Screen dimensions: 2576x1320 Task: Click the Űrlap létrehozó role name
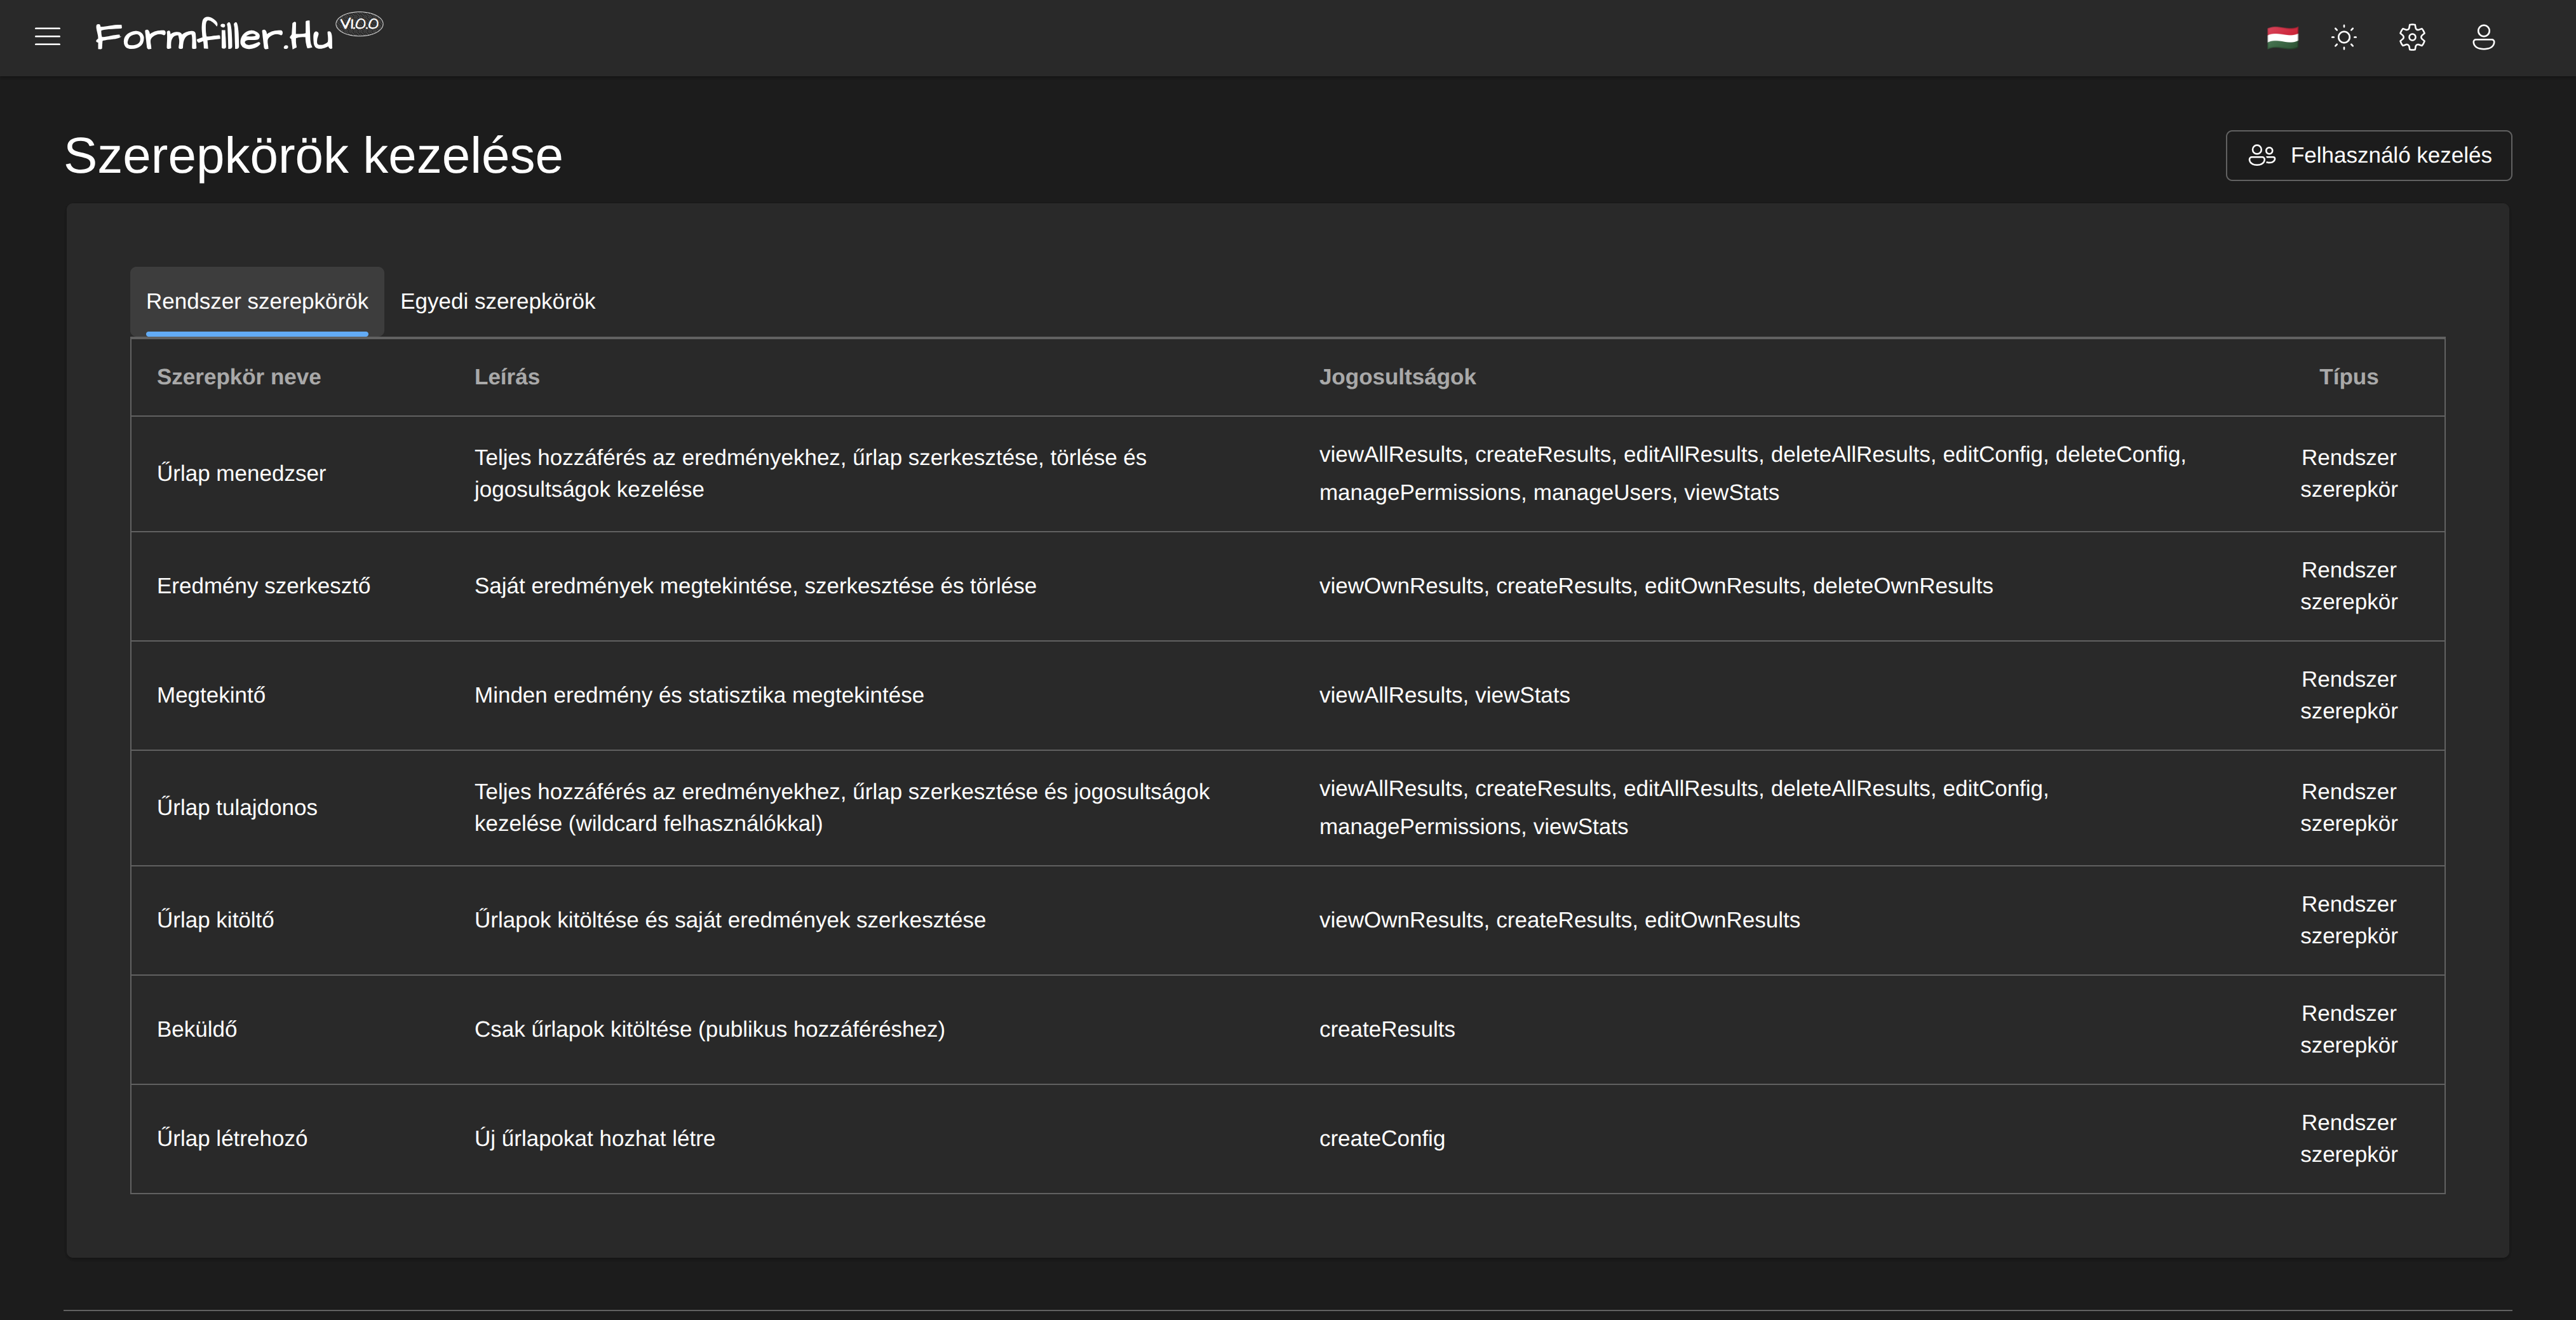(232, 1138)
